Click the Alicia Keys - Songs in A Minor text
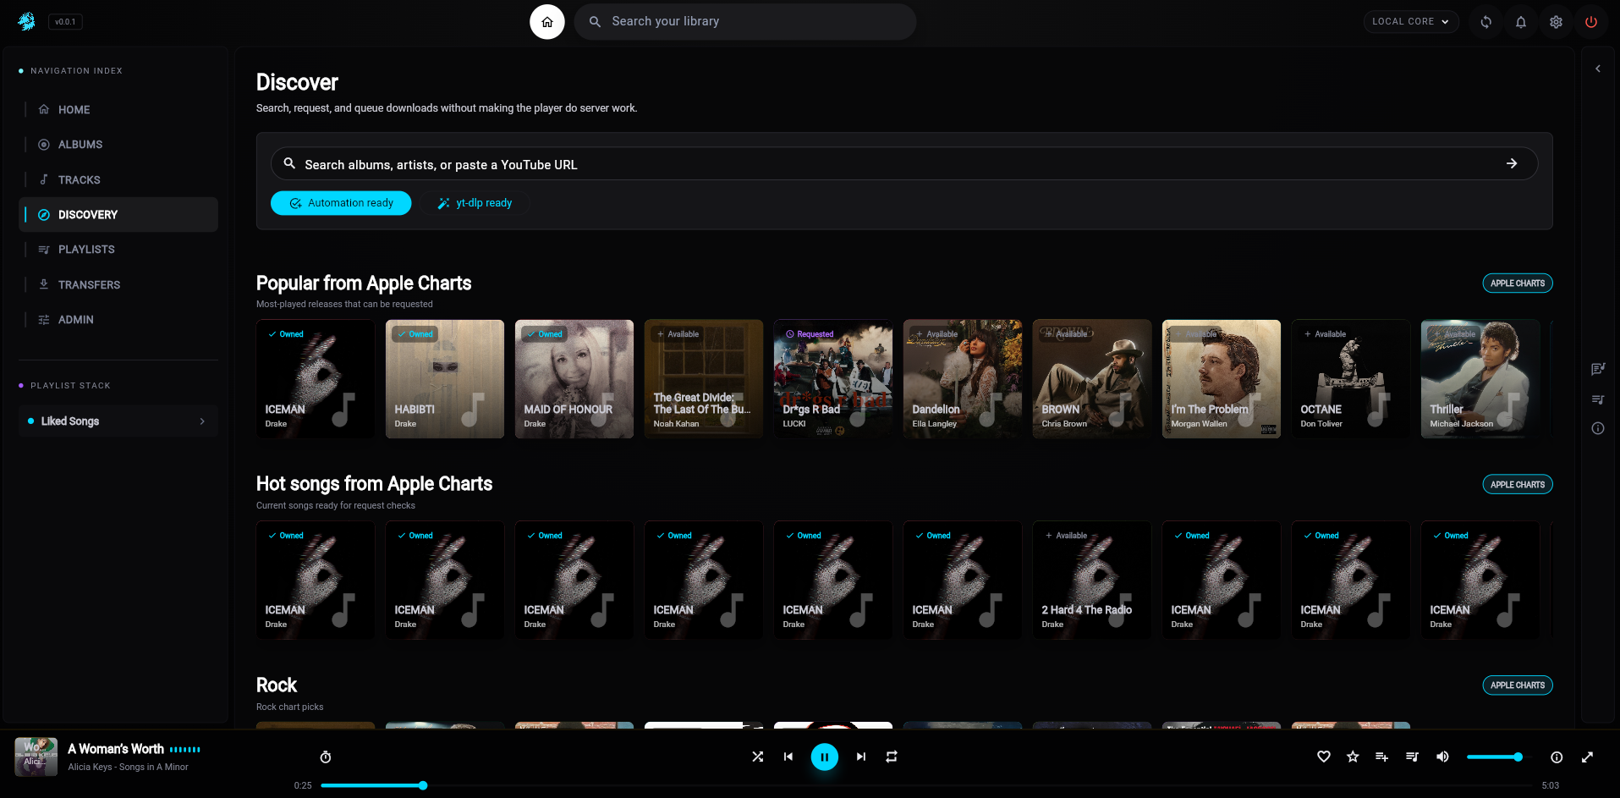Viewport: 1620px width, 798px height. click(x=129, y=768)
